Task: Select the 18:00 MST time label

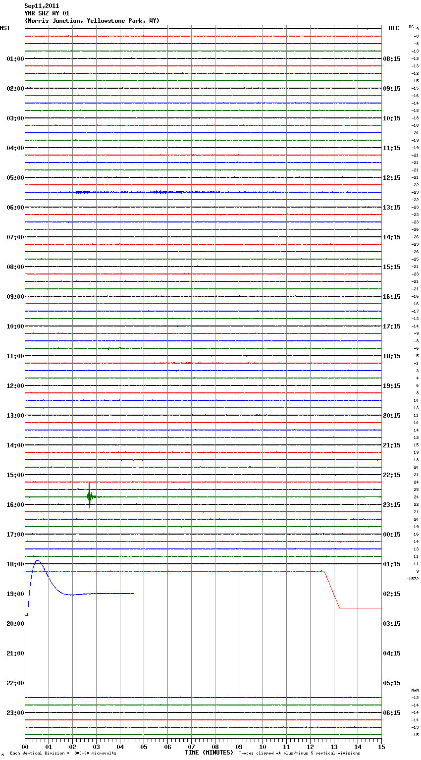Action: point(15,564)
